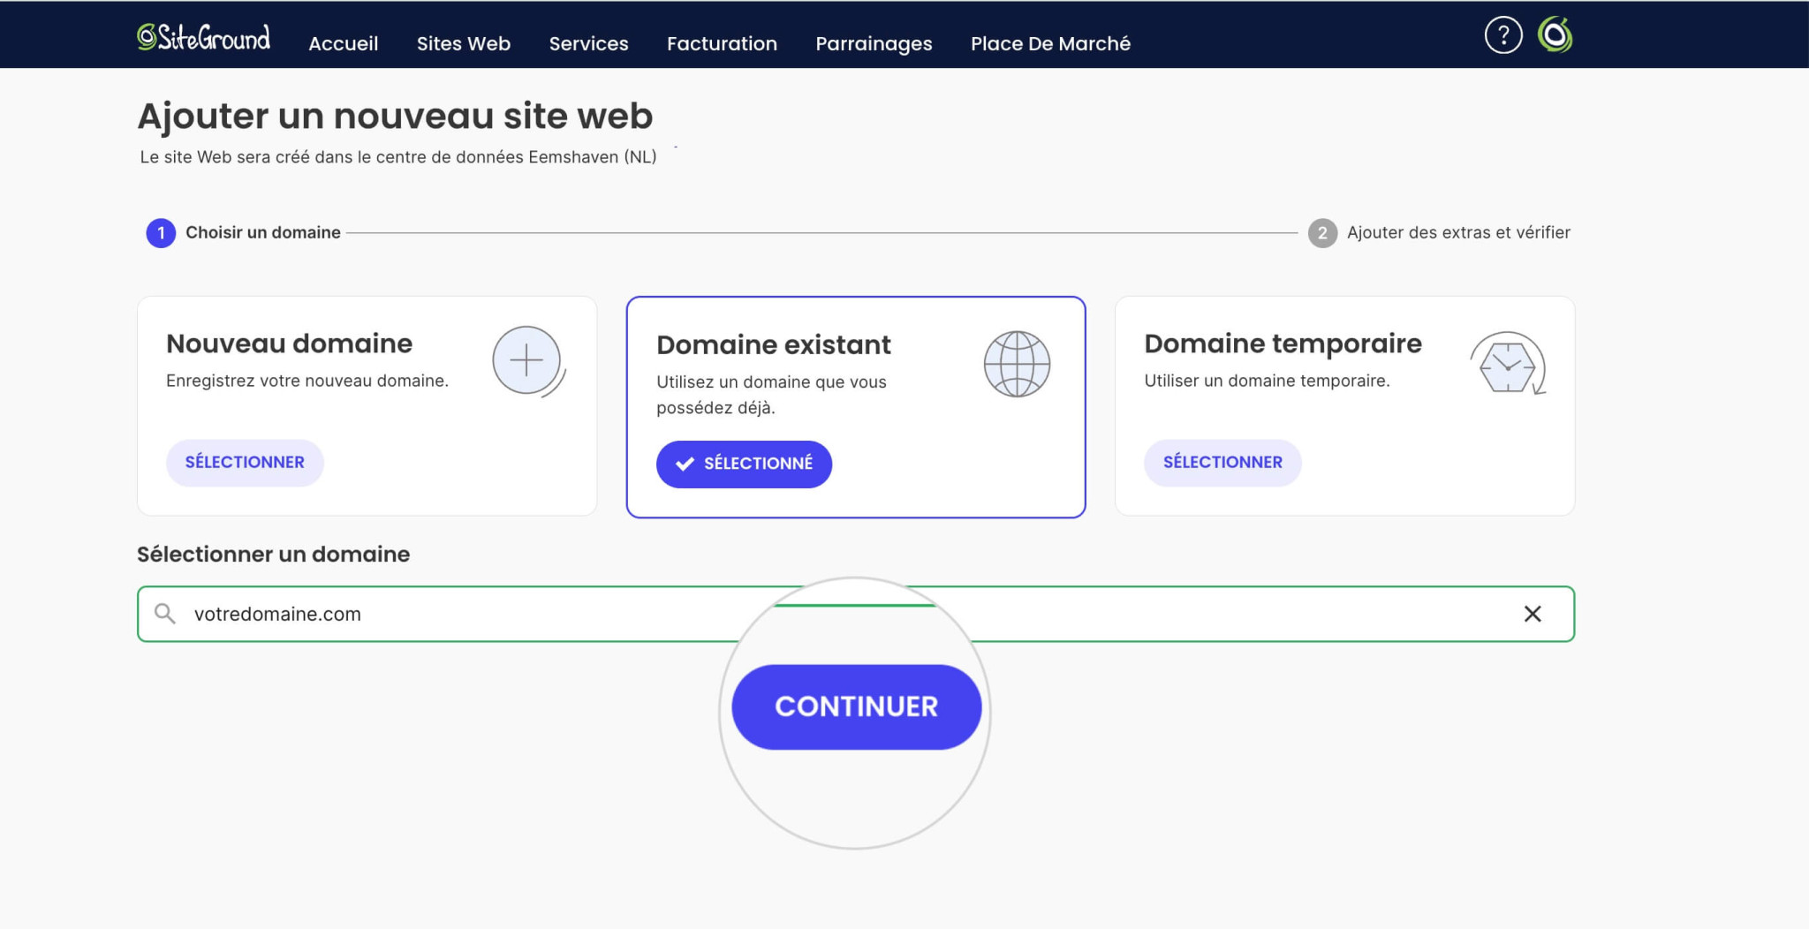Click step 2 Ajouter des extras et vérifier

(1440, 232)
